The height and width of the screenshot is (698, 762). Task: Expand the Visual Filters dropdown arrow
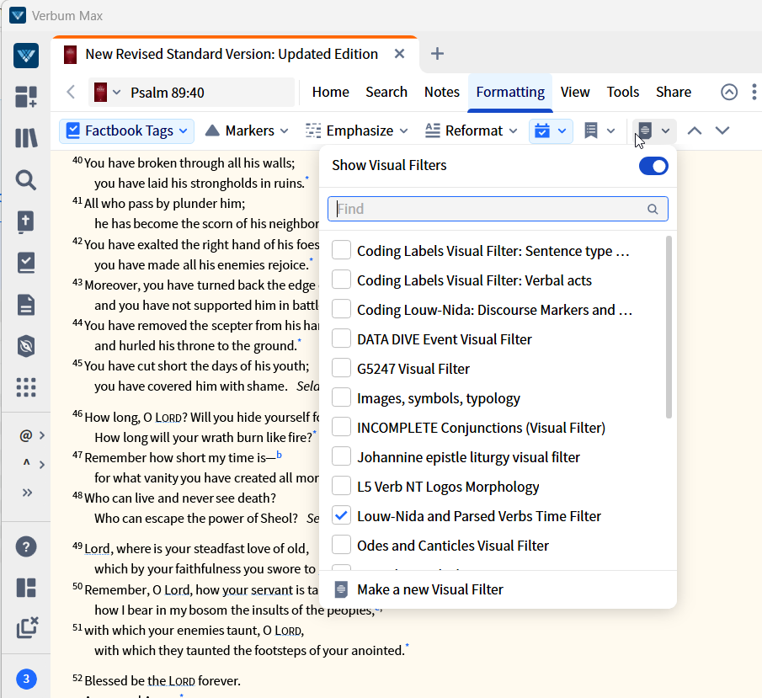[x=665, y=131]
